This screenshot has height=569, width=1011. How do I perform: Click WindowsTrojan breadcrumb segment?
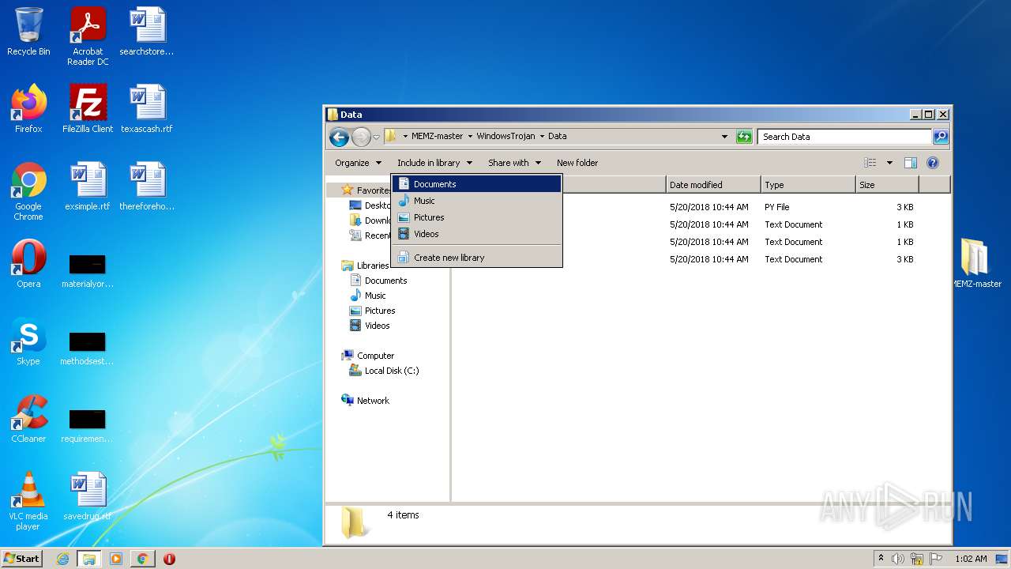(x=505, y=137)
